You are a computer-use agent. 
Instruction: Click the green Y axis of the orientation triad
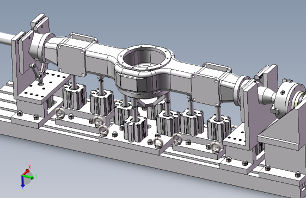click(28, 177)
